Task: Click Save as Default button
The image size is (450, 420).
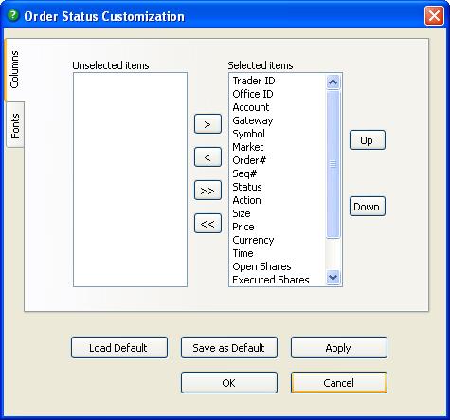Action: tap(229, 348)
